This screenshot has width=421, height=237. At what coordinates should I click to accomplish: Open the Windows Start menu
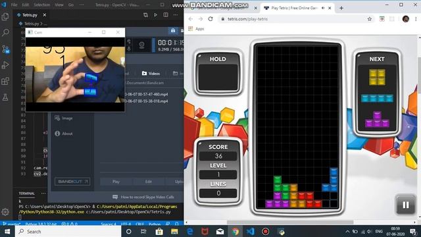click(x=7, y=231)
